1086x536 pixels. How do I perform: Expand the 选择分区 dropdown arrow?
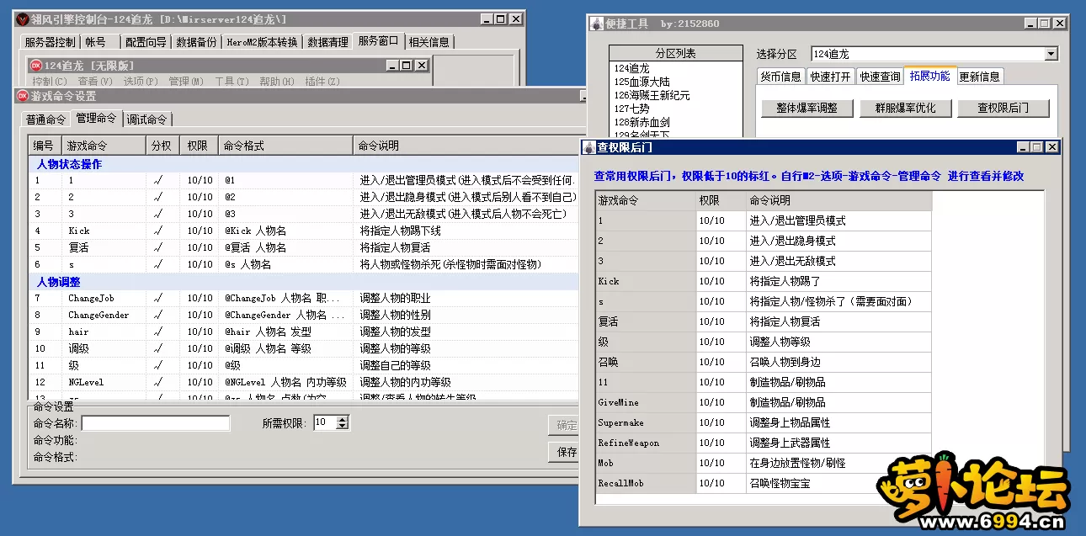coord(1051,54)
